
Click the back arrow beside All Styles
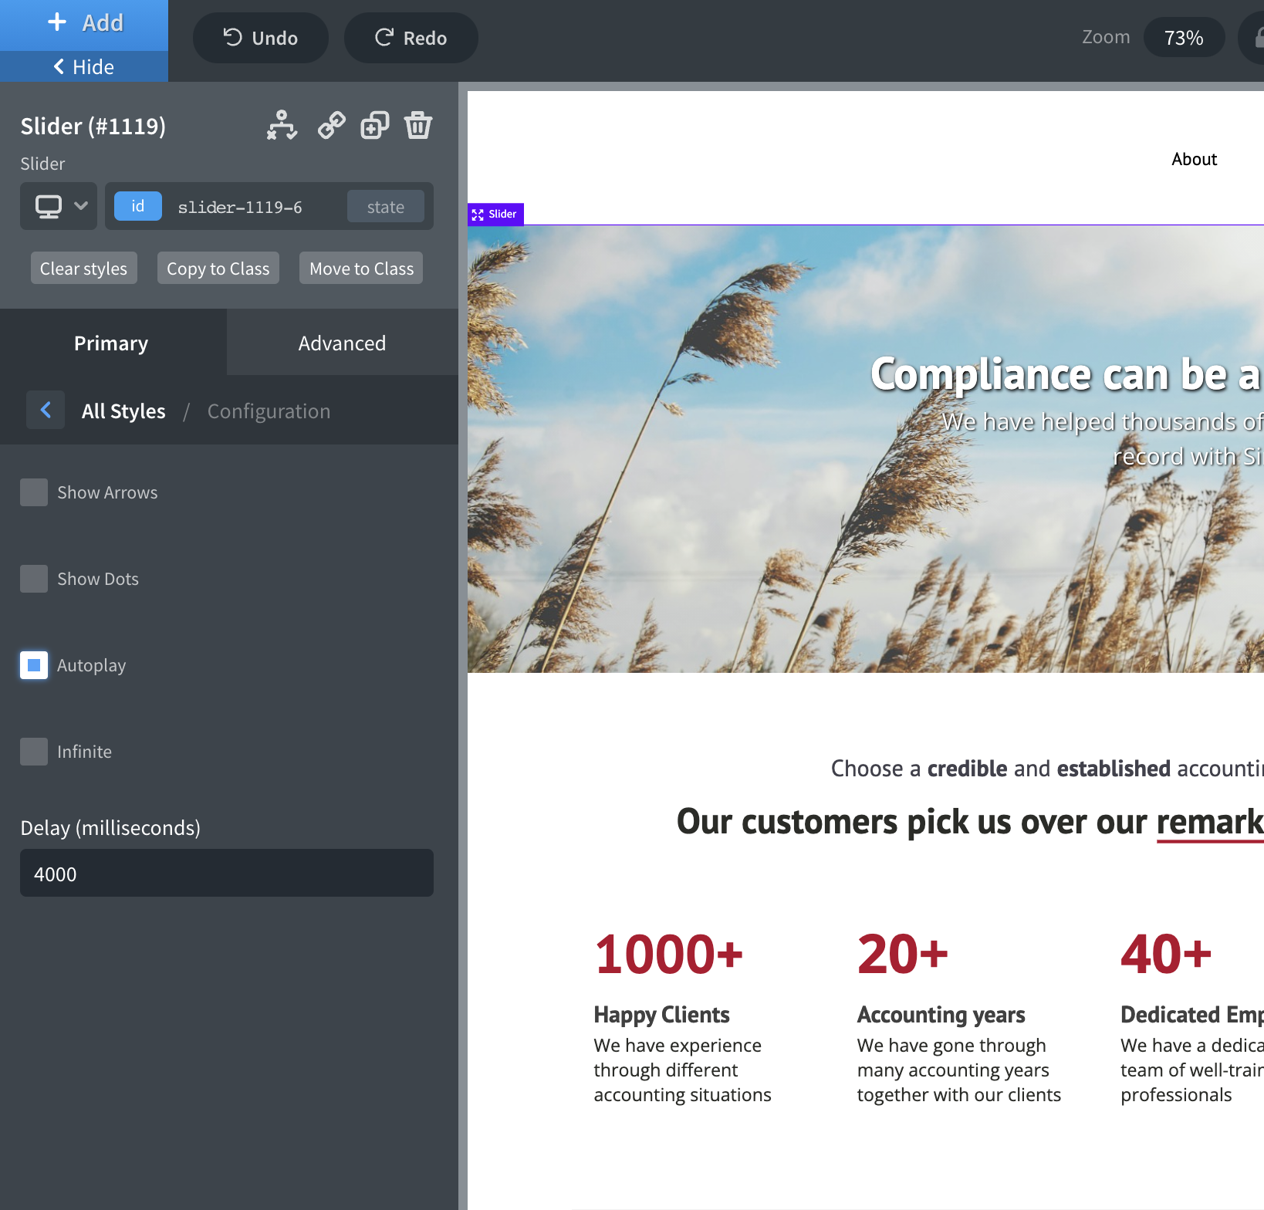(x=46, y=410)
